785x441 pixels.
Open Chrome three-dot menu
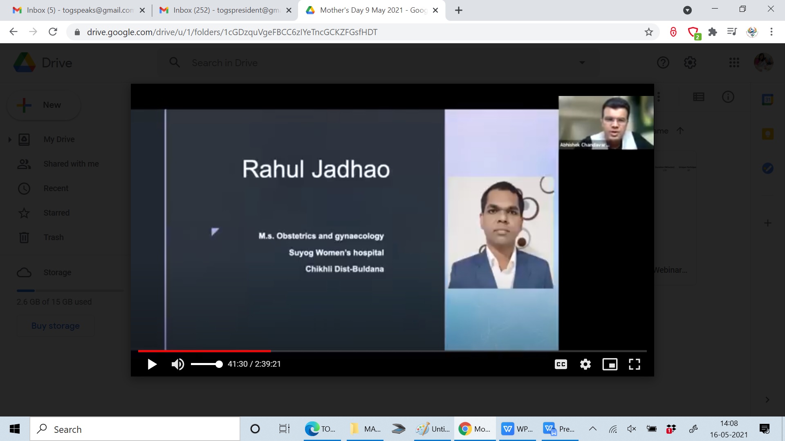(x=772, y=32)
